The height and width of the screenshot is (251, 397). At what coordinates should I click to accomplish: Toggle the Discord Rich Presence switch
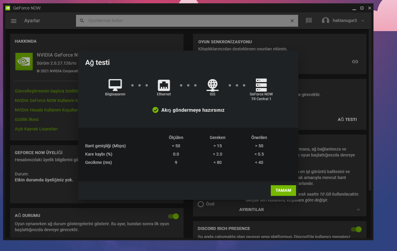pos(356,229)
